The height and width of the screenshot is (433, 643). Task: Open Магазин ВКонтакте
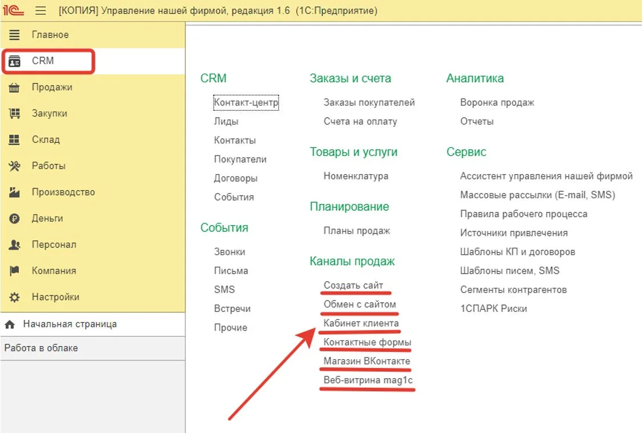coord(367,361)
